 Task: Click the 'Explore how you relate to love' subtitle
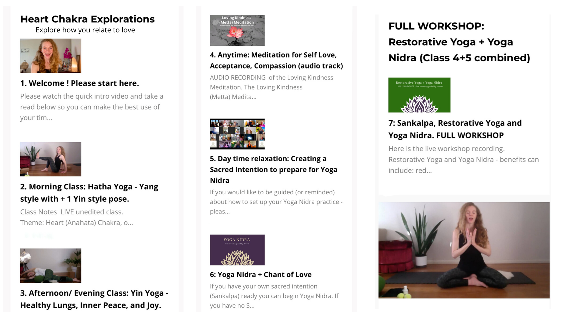point(85,30)
